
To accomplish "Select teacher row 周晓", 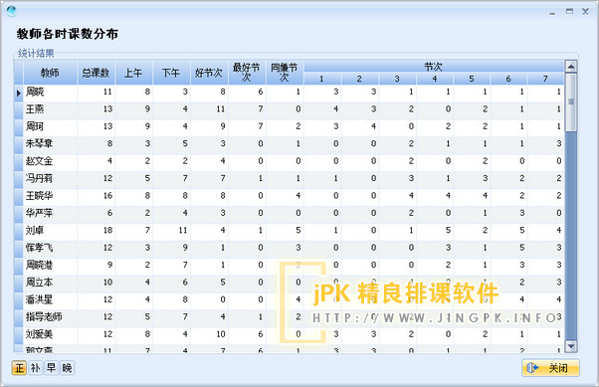I will [289, 93].
